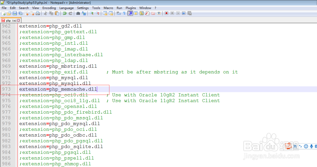
Task: Open the Function List panel icon
Action: (147, 13)
